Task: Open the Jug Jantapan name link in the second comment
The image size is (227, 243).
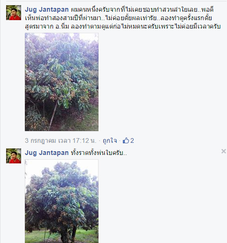Action: click(47, 153)
